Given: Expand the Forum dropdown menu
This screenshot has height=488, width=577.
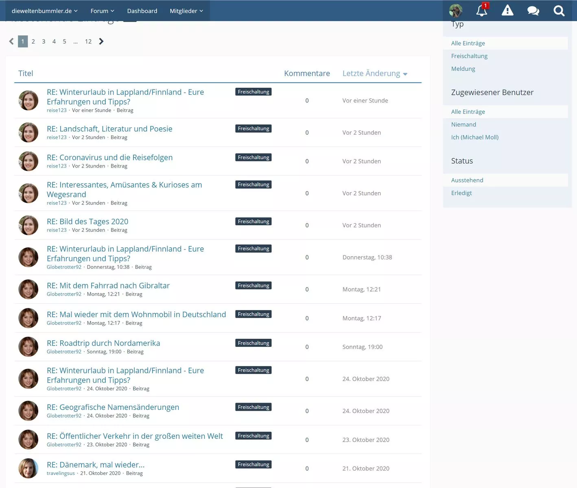Looking at the screenshot, I should click(102, 11).
